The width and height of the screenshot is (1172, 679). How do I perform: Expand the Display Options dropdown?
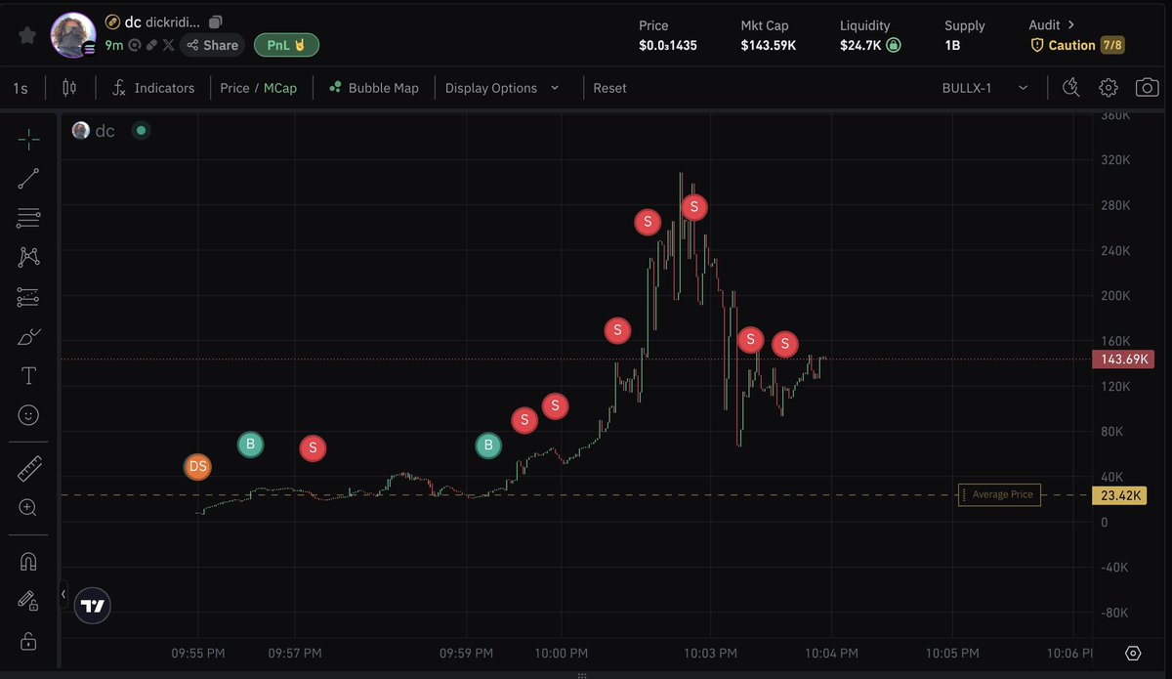[503, 88]
